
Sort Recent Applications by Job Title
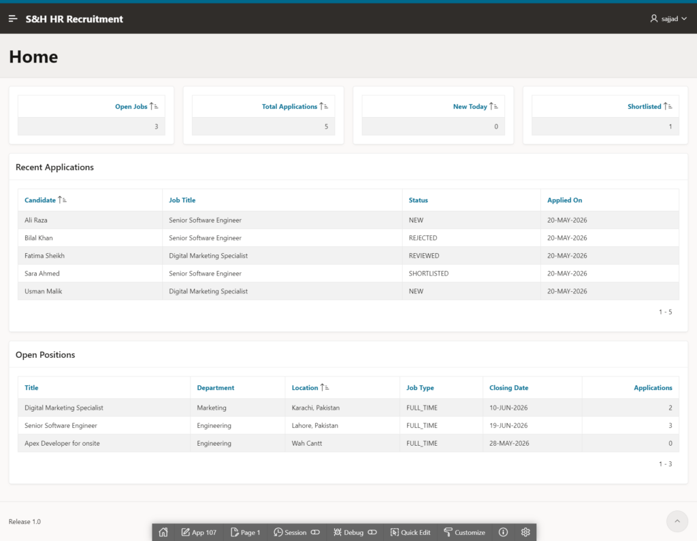coord(182,200)
